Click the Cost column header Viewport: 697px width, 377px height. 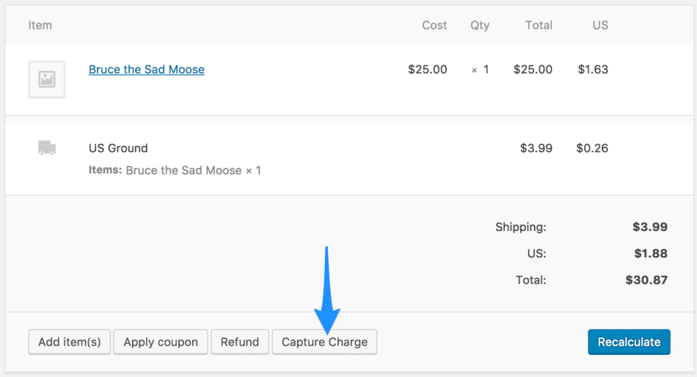coord(434,25)
